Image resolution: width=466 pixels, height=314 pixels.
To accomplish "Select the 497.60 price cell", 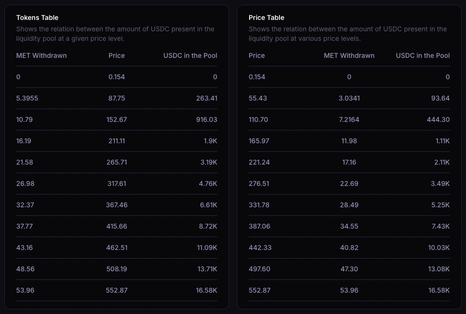I will pyautogui.click(x=260, y=269).
